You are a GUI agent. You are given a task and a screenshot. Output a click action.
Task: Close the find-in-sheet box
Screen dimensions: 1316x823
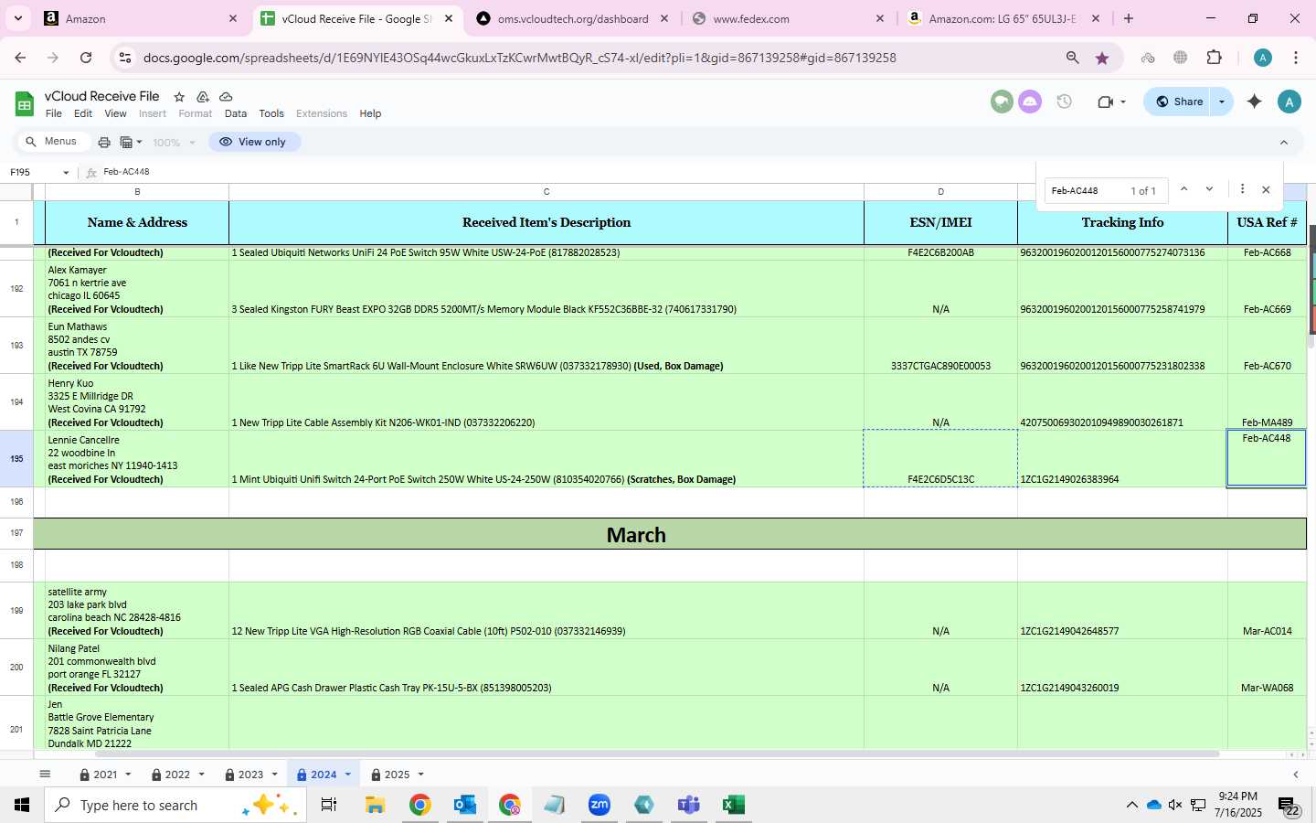(1266, 190)
